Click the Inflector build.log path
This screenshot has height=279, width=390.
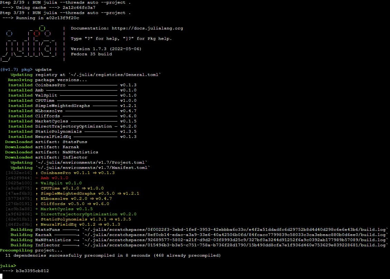click(x=235, y=245)
